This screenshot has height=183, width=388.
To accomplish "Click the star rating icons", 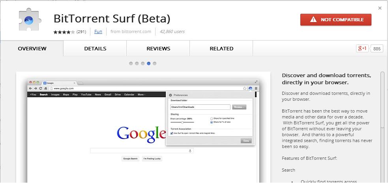I will (64, 32).
